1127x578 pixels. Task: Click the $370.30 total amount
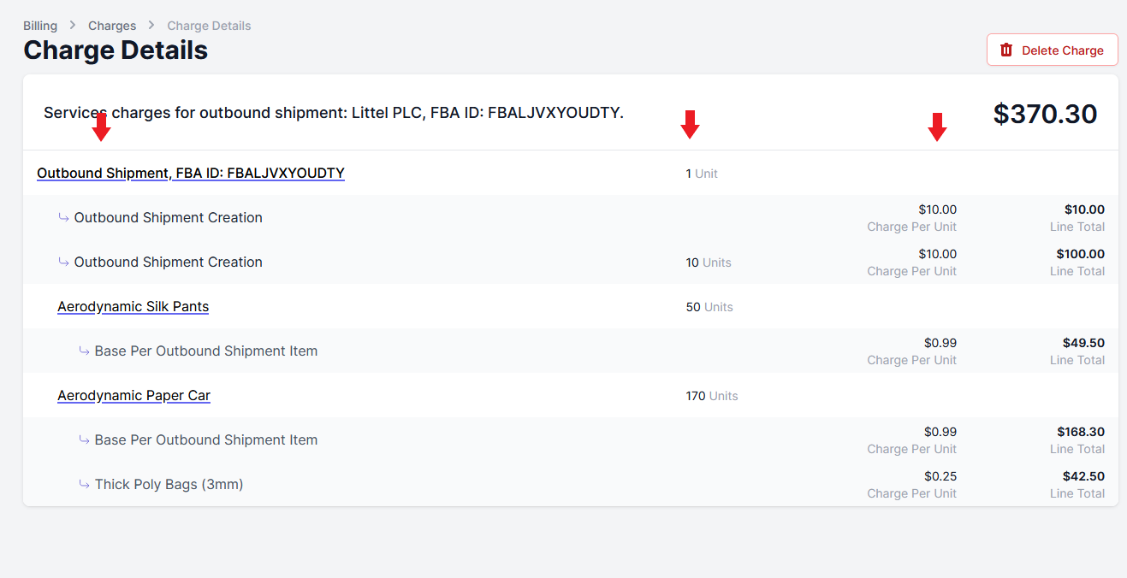click(x=1045, y=113)
